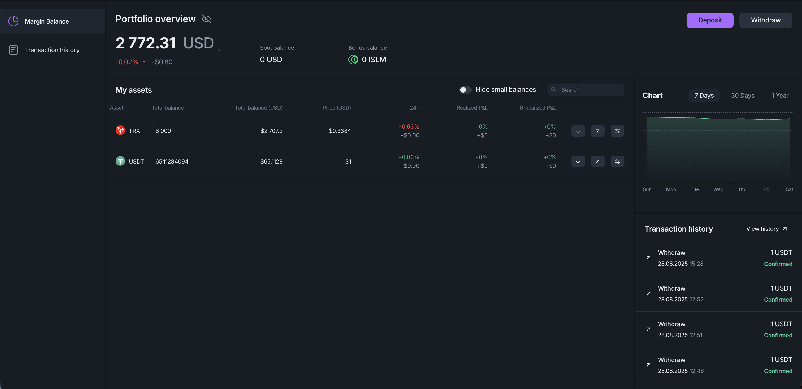Viewport: 802px width, 389px height.
Task: Click the Deposit button
Action: pos(710,20)
